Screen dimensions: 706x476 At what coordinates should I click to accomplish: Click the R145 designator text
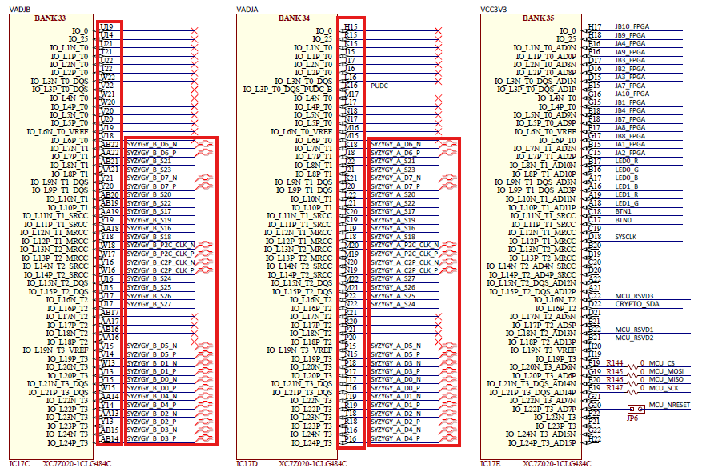pyautogui.click(x=615, y=371)
